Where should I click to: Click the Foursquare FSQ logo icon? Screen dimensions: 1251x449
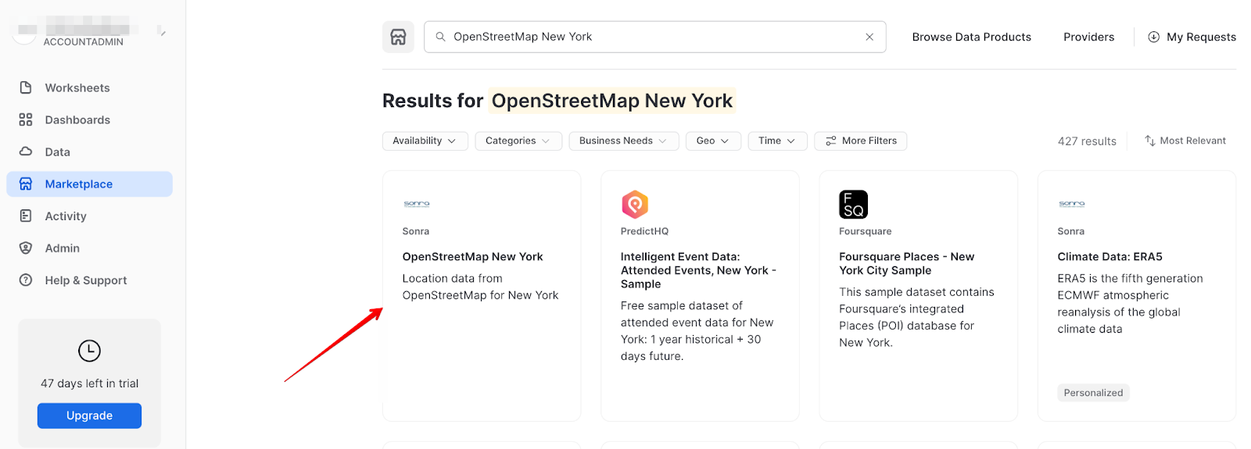coord(853,204)
